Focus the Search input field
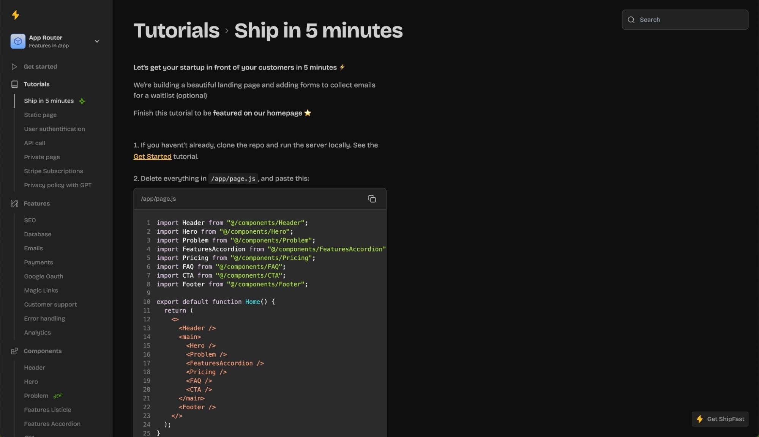Image resolution: width=759 pixels, height=437 pixels. (x=685, y=20)
